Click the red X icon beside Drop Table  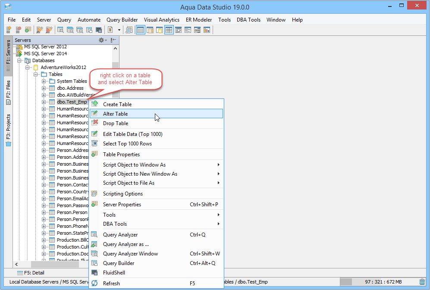point(94,123)
